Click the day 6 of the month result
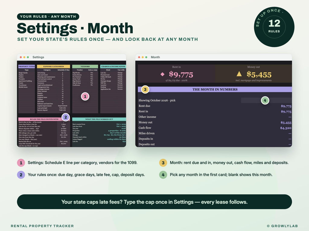The width and height of the screenshot is (309, 231). 118,133
